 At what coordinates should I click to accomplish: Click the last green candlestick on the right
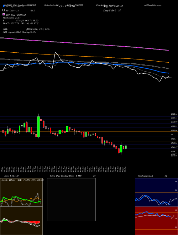coord(126,147)
